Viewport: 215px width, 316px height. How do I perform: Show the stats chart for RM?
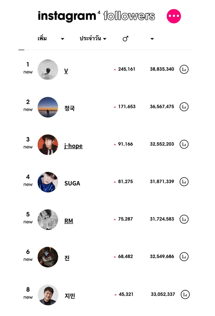tap(184, 219)
